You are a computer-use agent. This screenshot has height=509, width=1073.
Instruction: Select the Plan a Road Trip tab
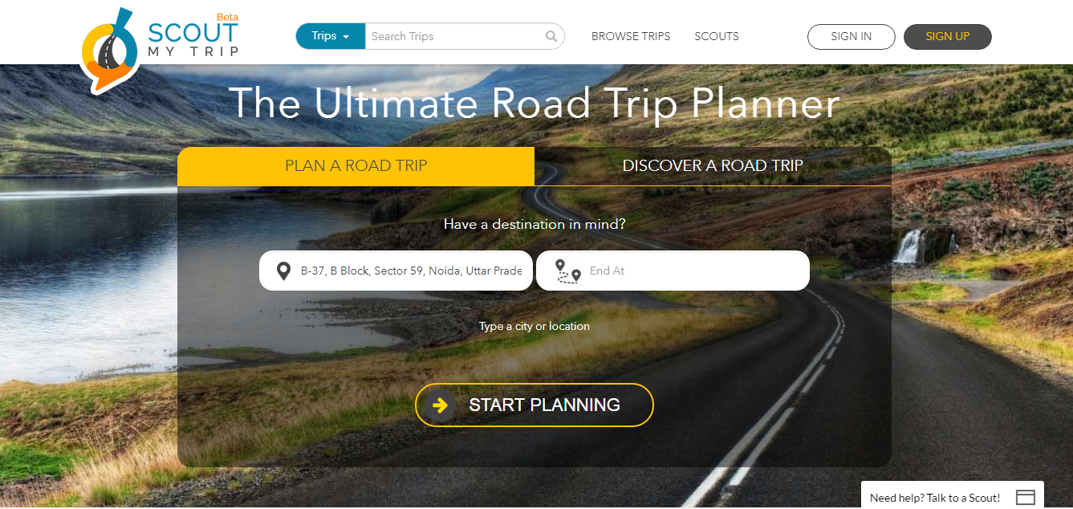[356, 166]
